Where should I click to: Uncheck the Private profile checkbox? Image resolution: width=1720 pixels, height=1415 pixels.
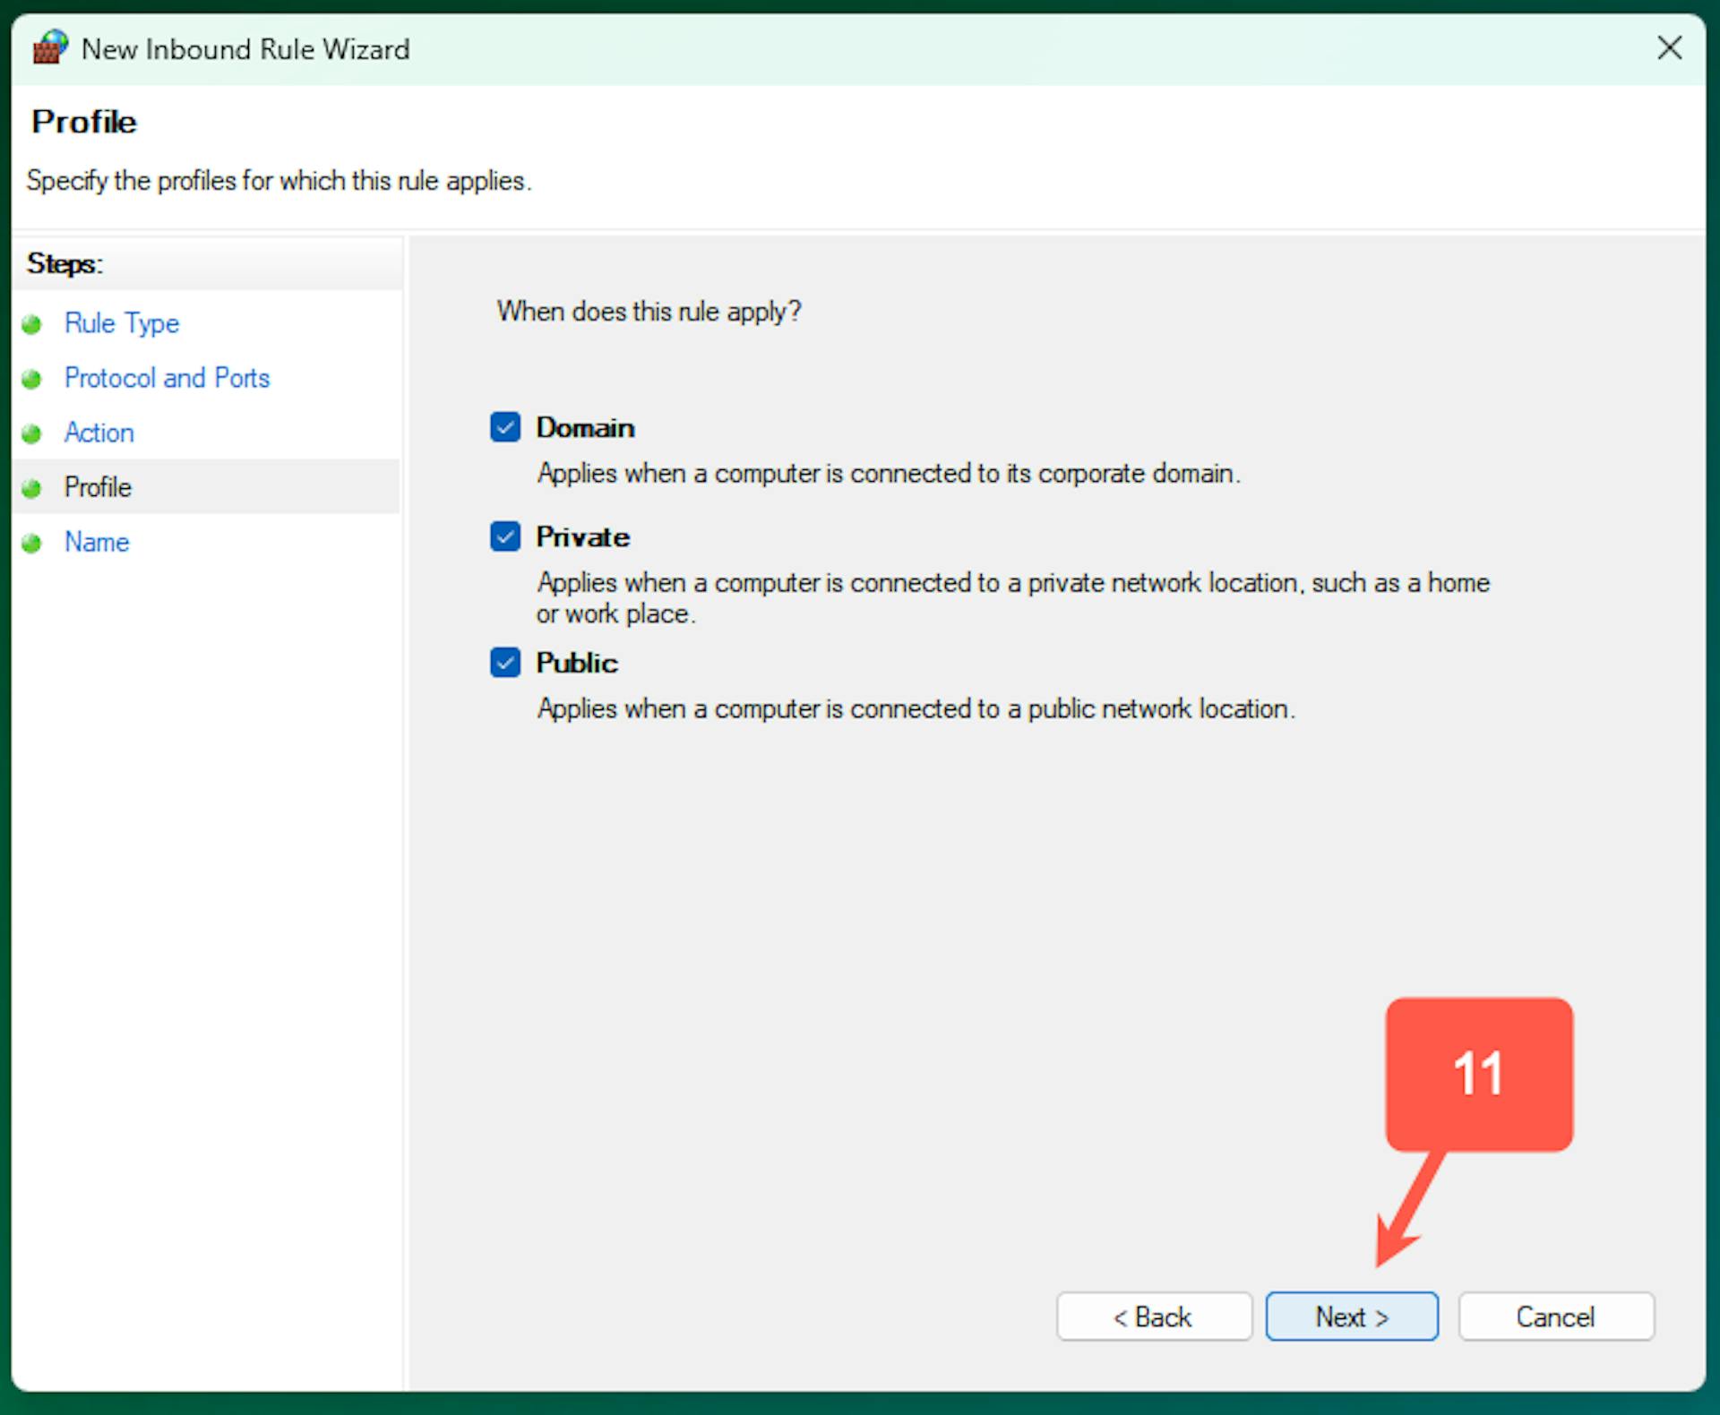point(505,536)
